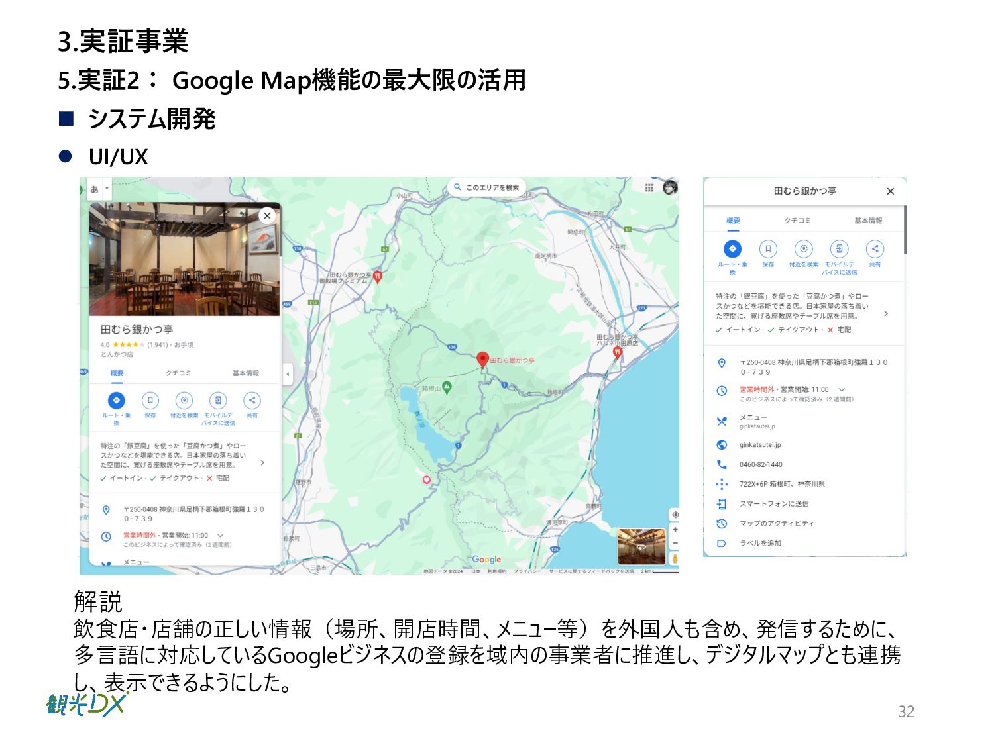This screenshot has height=745, width=994.
Task: Click the 御殿場プレミアム restaurant pin on the map
Action: [378, 276]
